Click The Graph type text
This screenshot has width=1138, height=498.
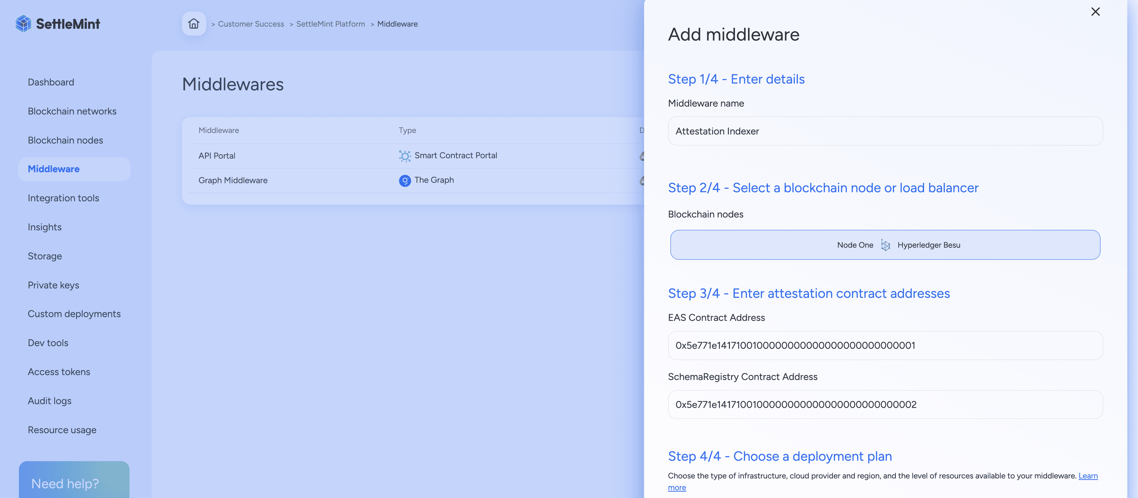pyautogui.click(x=434, y=180)
